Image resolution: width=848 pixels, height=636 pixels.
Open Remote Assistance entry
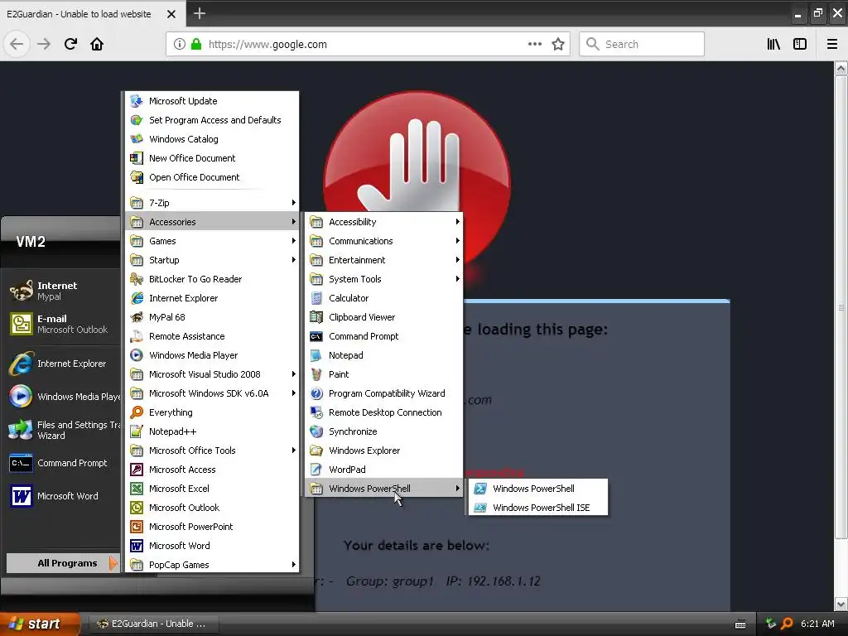click(212, 336)
